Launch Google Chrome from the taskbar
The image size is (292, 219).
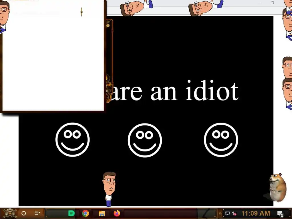click(x=86, y=213)
